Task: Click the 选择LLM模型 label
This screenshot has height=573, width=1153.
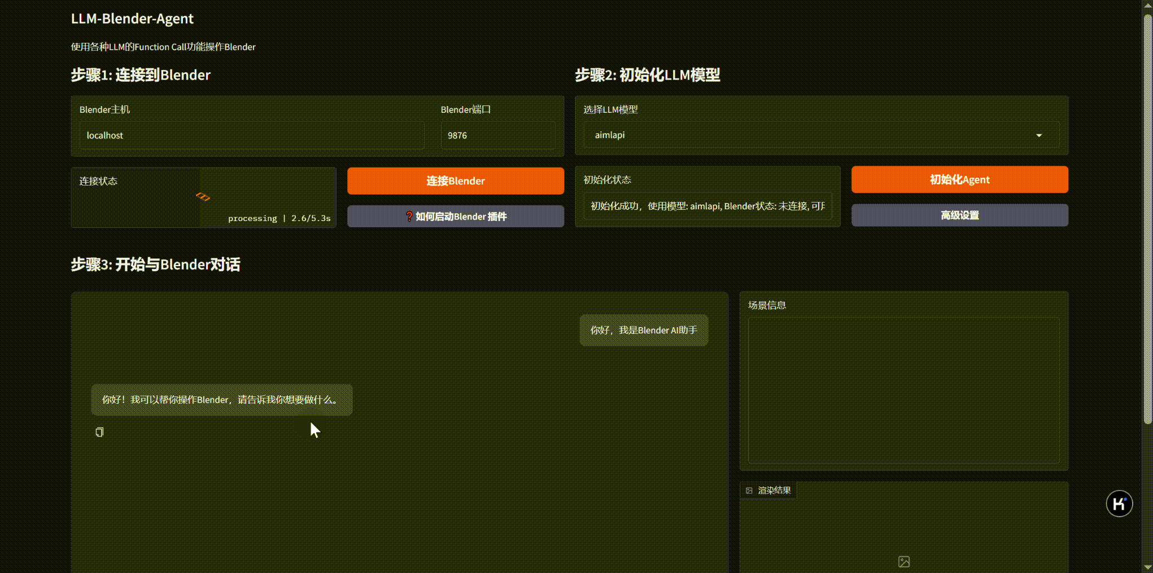Action: pos(610,109)
